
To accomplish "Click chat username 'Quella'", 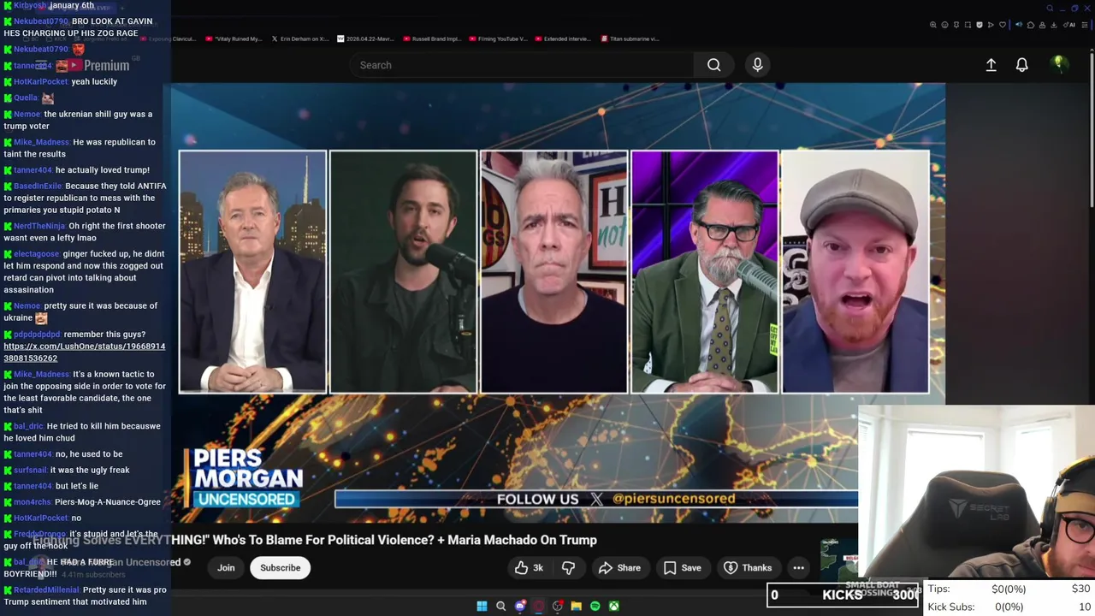I will (26, 98).
